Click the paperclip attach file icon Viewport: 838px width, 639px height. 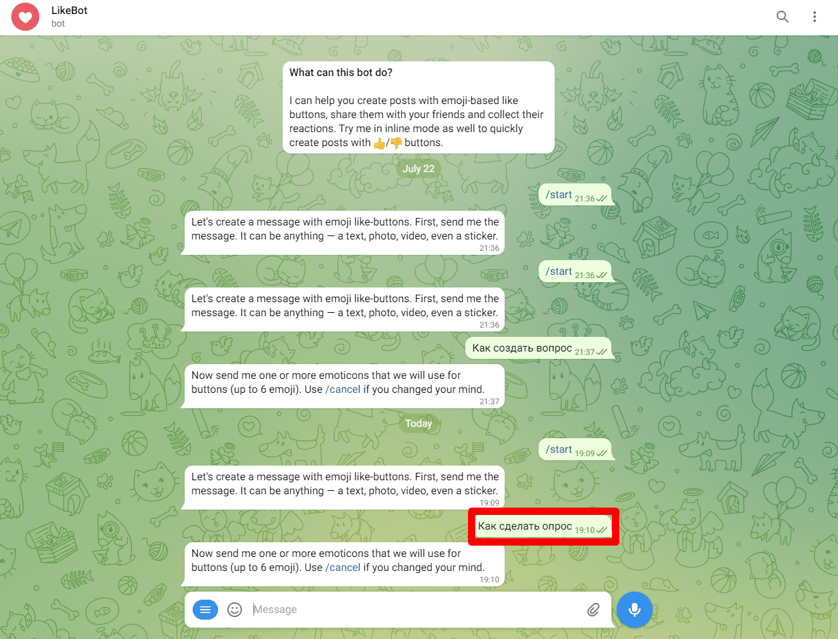(x=593, y=610)
